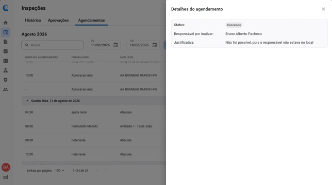Click the Justificativa text value

pyautogui.click(x=269, y=43)
